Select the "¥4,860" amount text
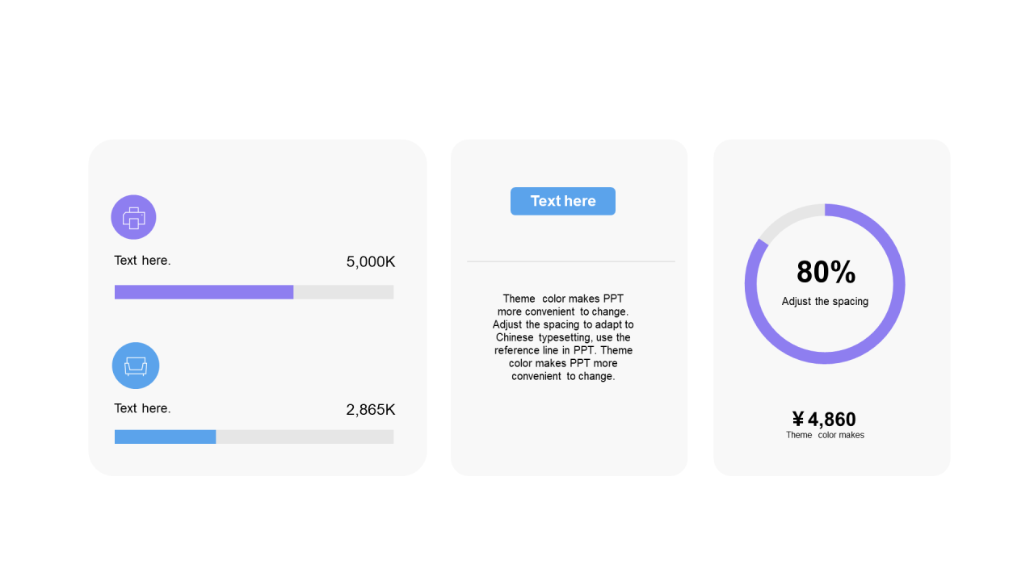 click(824, 419)
